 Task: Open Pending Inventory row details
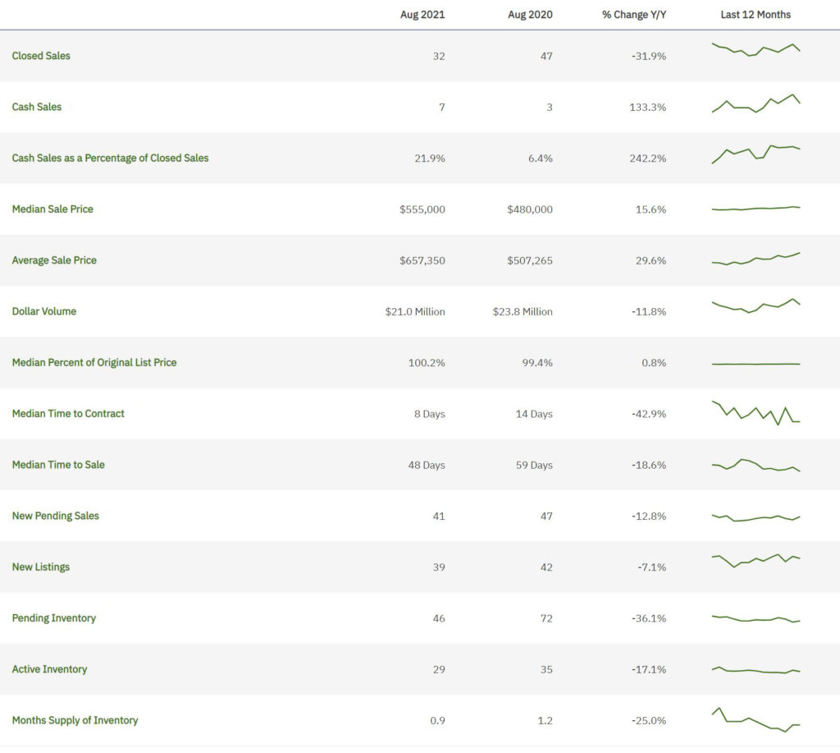point(54,618)
